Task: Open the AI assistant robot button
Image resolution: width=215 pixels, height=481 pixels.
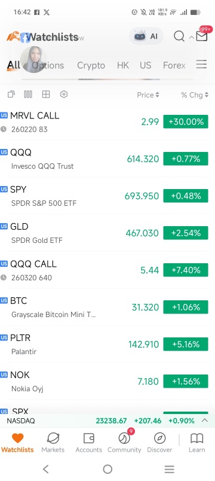Action: click(x=146, y=36)
